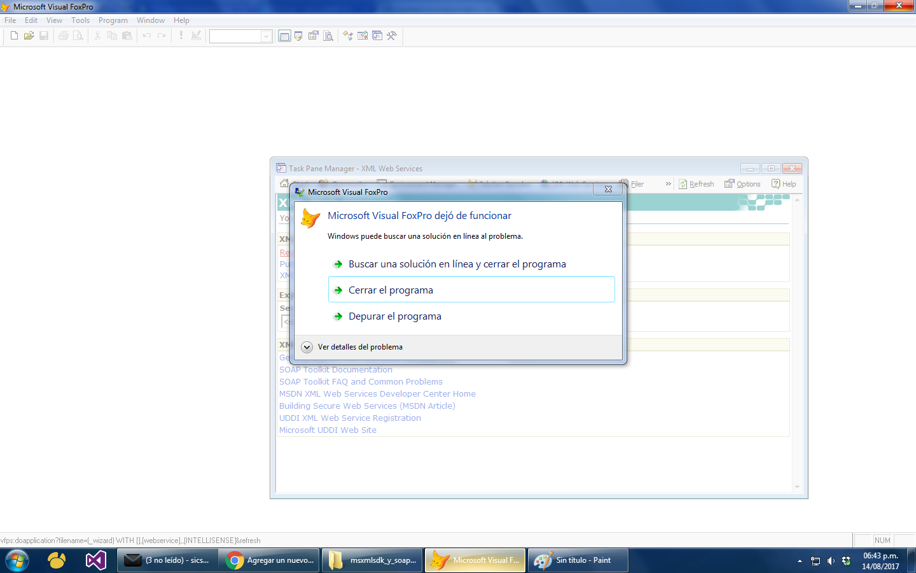Image resolution: width=916 pixels, height=573 pixels.
Task: Open the File menu
Action: click(x=10, y=20)
